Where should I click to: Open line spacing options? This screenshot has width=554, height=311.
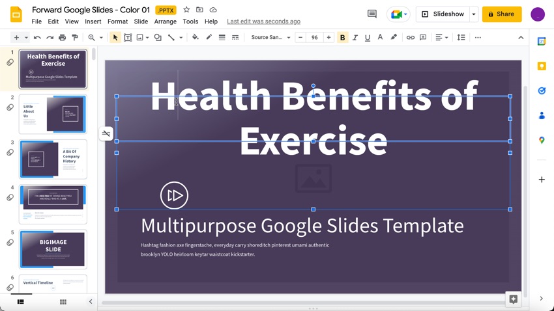[x=461, y=37]
